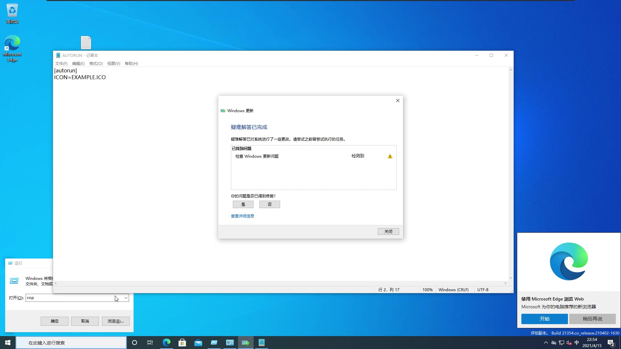Image resolution: width=621 pixels, height=349 pixels.
Task: Open the 文件 menu in Notepad
Action: click(x=61, y=63)
